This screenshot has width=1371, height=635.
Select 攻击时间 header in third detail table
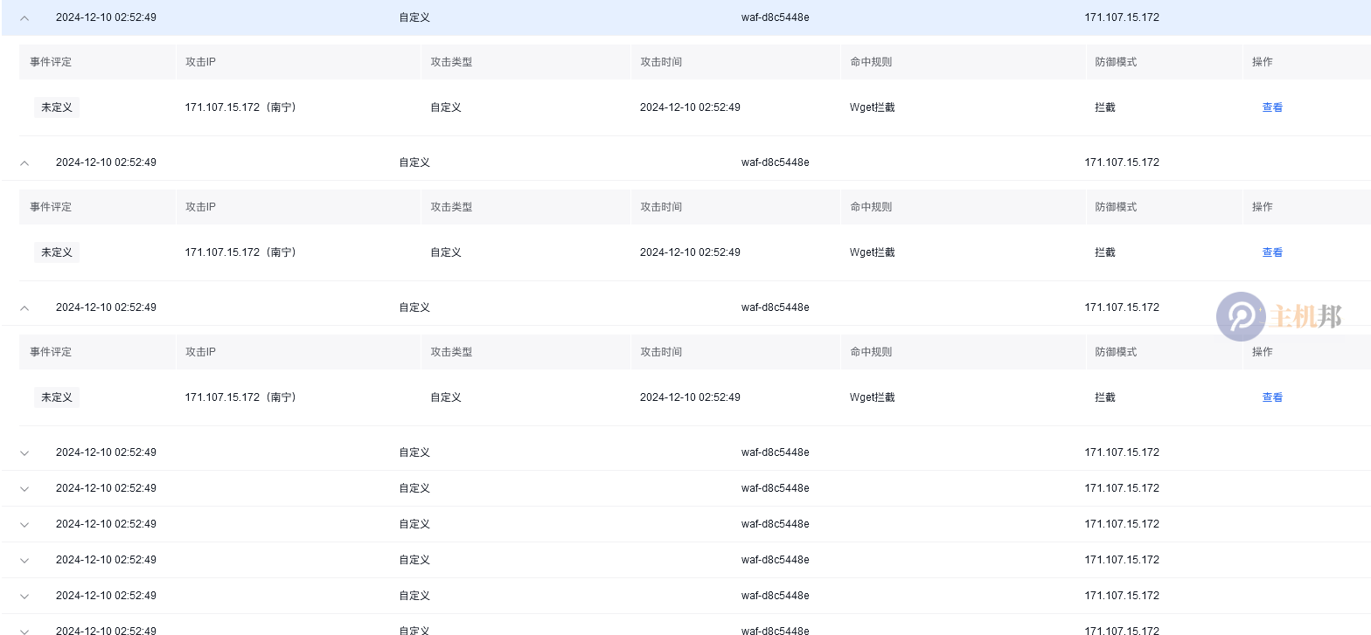[661, 352]
